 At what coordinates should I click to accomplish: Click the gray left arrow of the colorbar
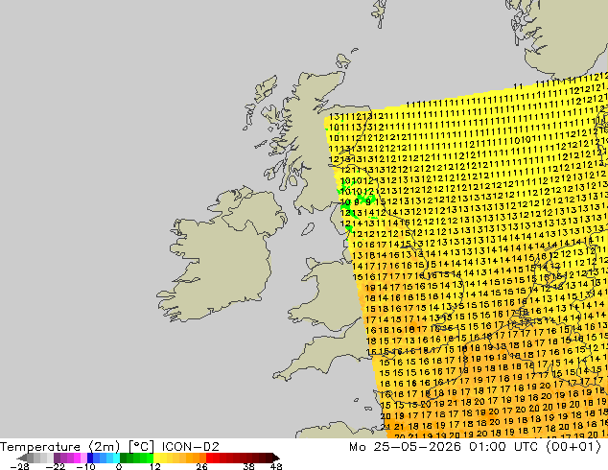22,458
